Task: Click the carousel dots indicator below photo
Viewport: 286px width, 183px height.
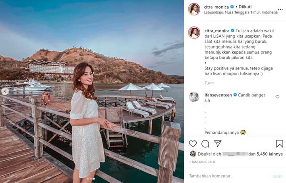Action: click(91, 179)
